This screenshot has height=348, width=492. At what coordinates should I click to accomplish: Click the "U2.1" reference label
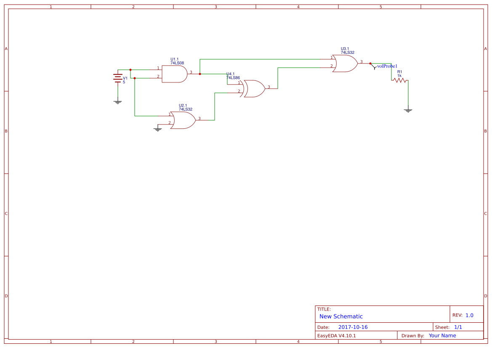pos(183,106)
